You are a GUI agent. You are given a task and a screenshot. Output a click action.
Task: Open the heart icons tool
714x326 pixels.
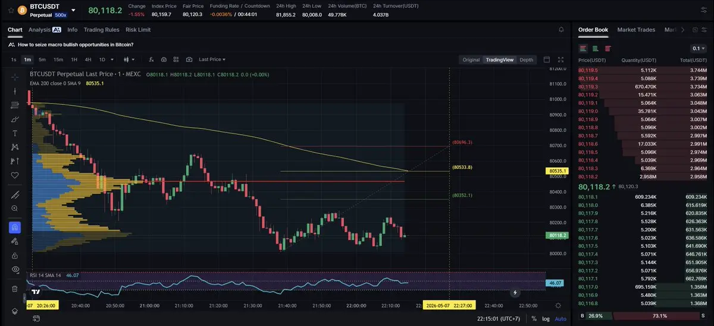[x=15, y=175]
